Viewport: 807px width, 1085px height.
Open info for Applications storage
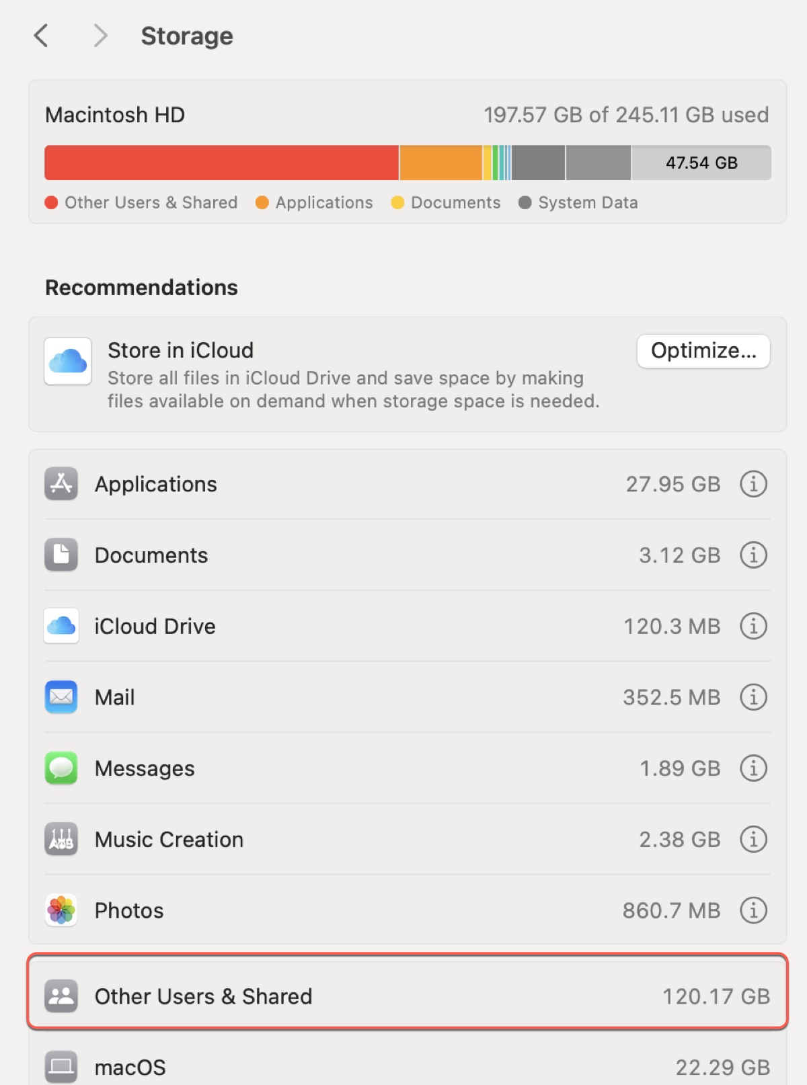pos(753,484)
